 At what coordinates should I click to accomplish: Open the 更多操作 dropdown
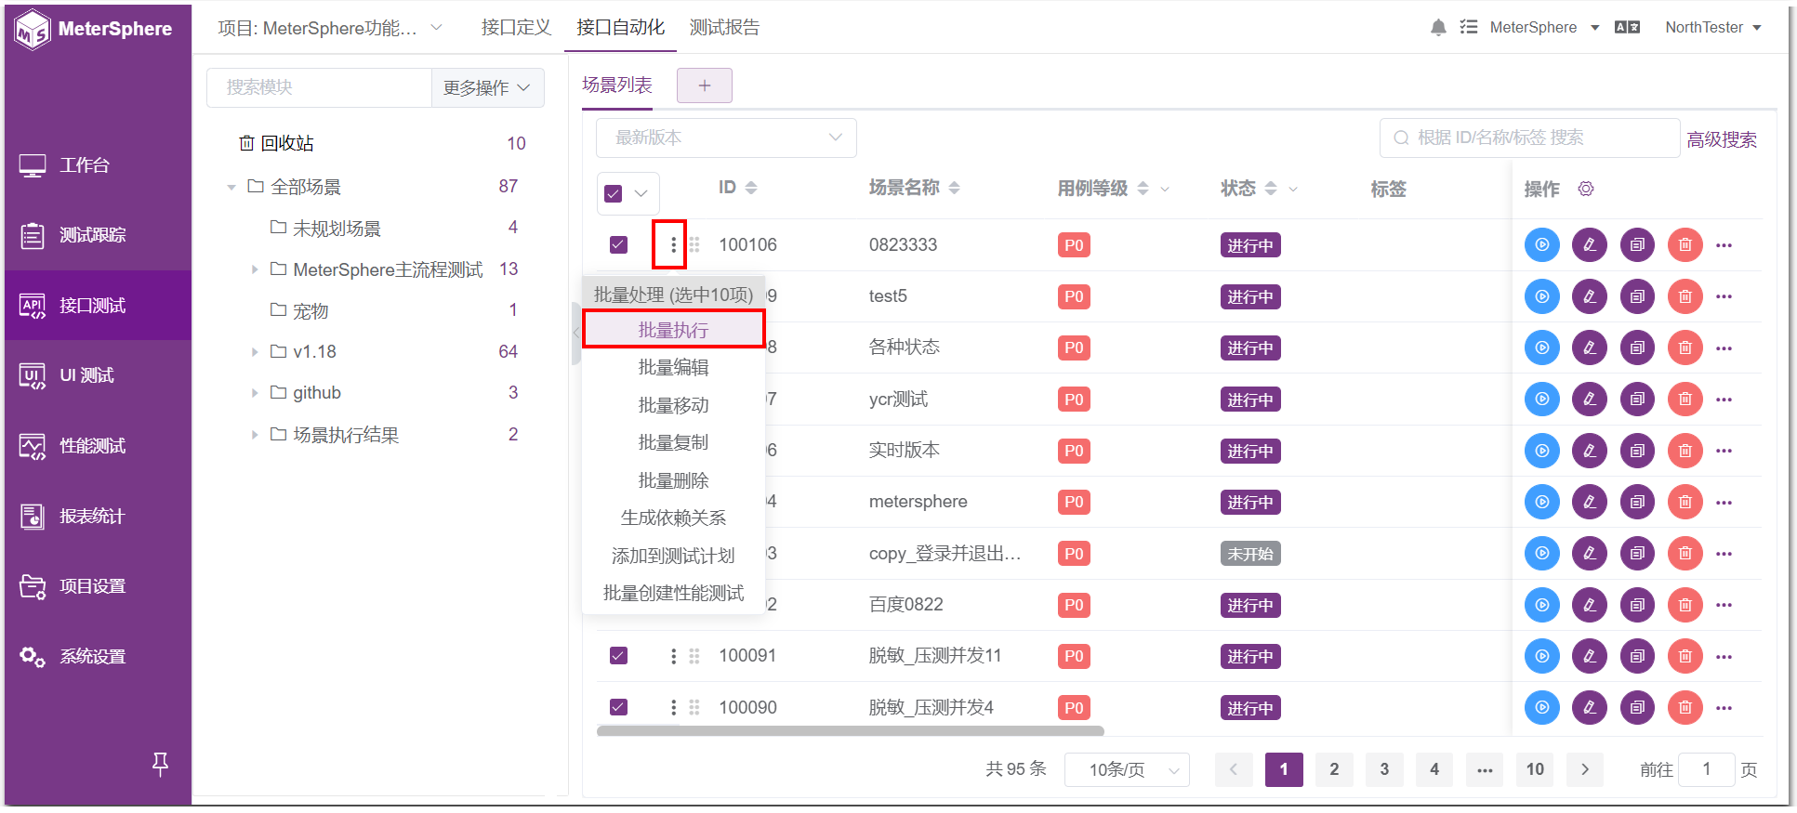tap(487, 87)
